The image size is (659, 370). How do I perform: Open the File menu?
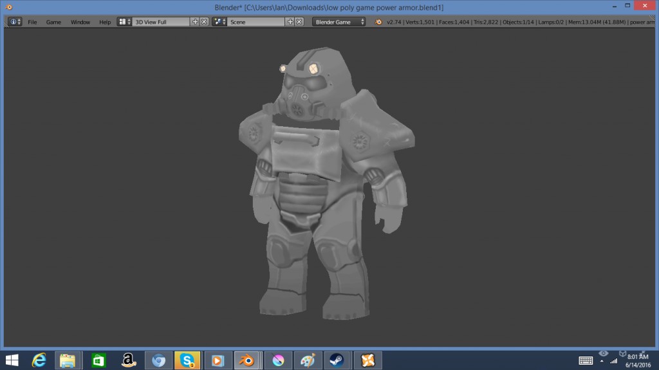(32, 22)
